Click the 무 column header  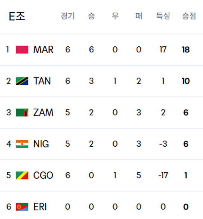tap(115, 16)
